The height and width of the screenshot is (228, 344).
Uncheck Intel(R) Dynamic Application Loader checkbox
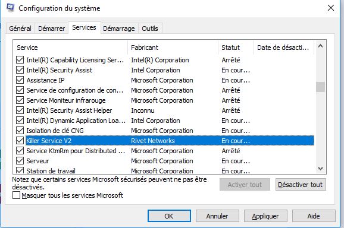tap(20, 121)
